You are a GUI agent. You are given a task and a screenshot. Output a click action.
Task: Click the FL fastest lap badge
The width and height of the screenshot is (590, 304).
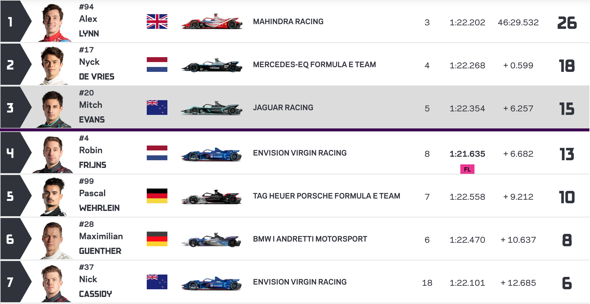tap(467, 169)
